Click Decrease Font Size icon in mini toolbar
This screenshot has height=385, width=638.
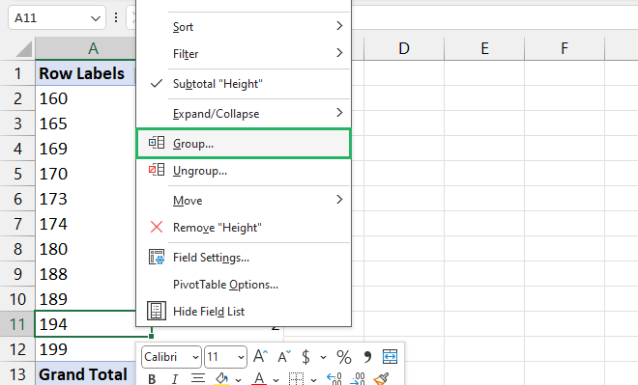pos(284,357)
